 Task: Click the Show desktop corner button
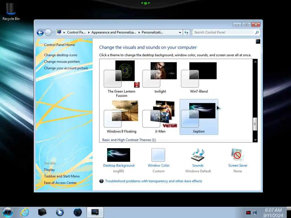pos(289,212)
